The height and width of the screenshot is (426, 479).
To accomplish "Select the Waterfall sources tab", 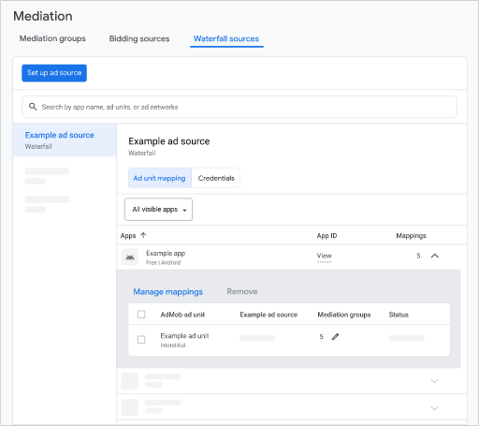I will coord(226,38).
